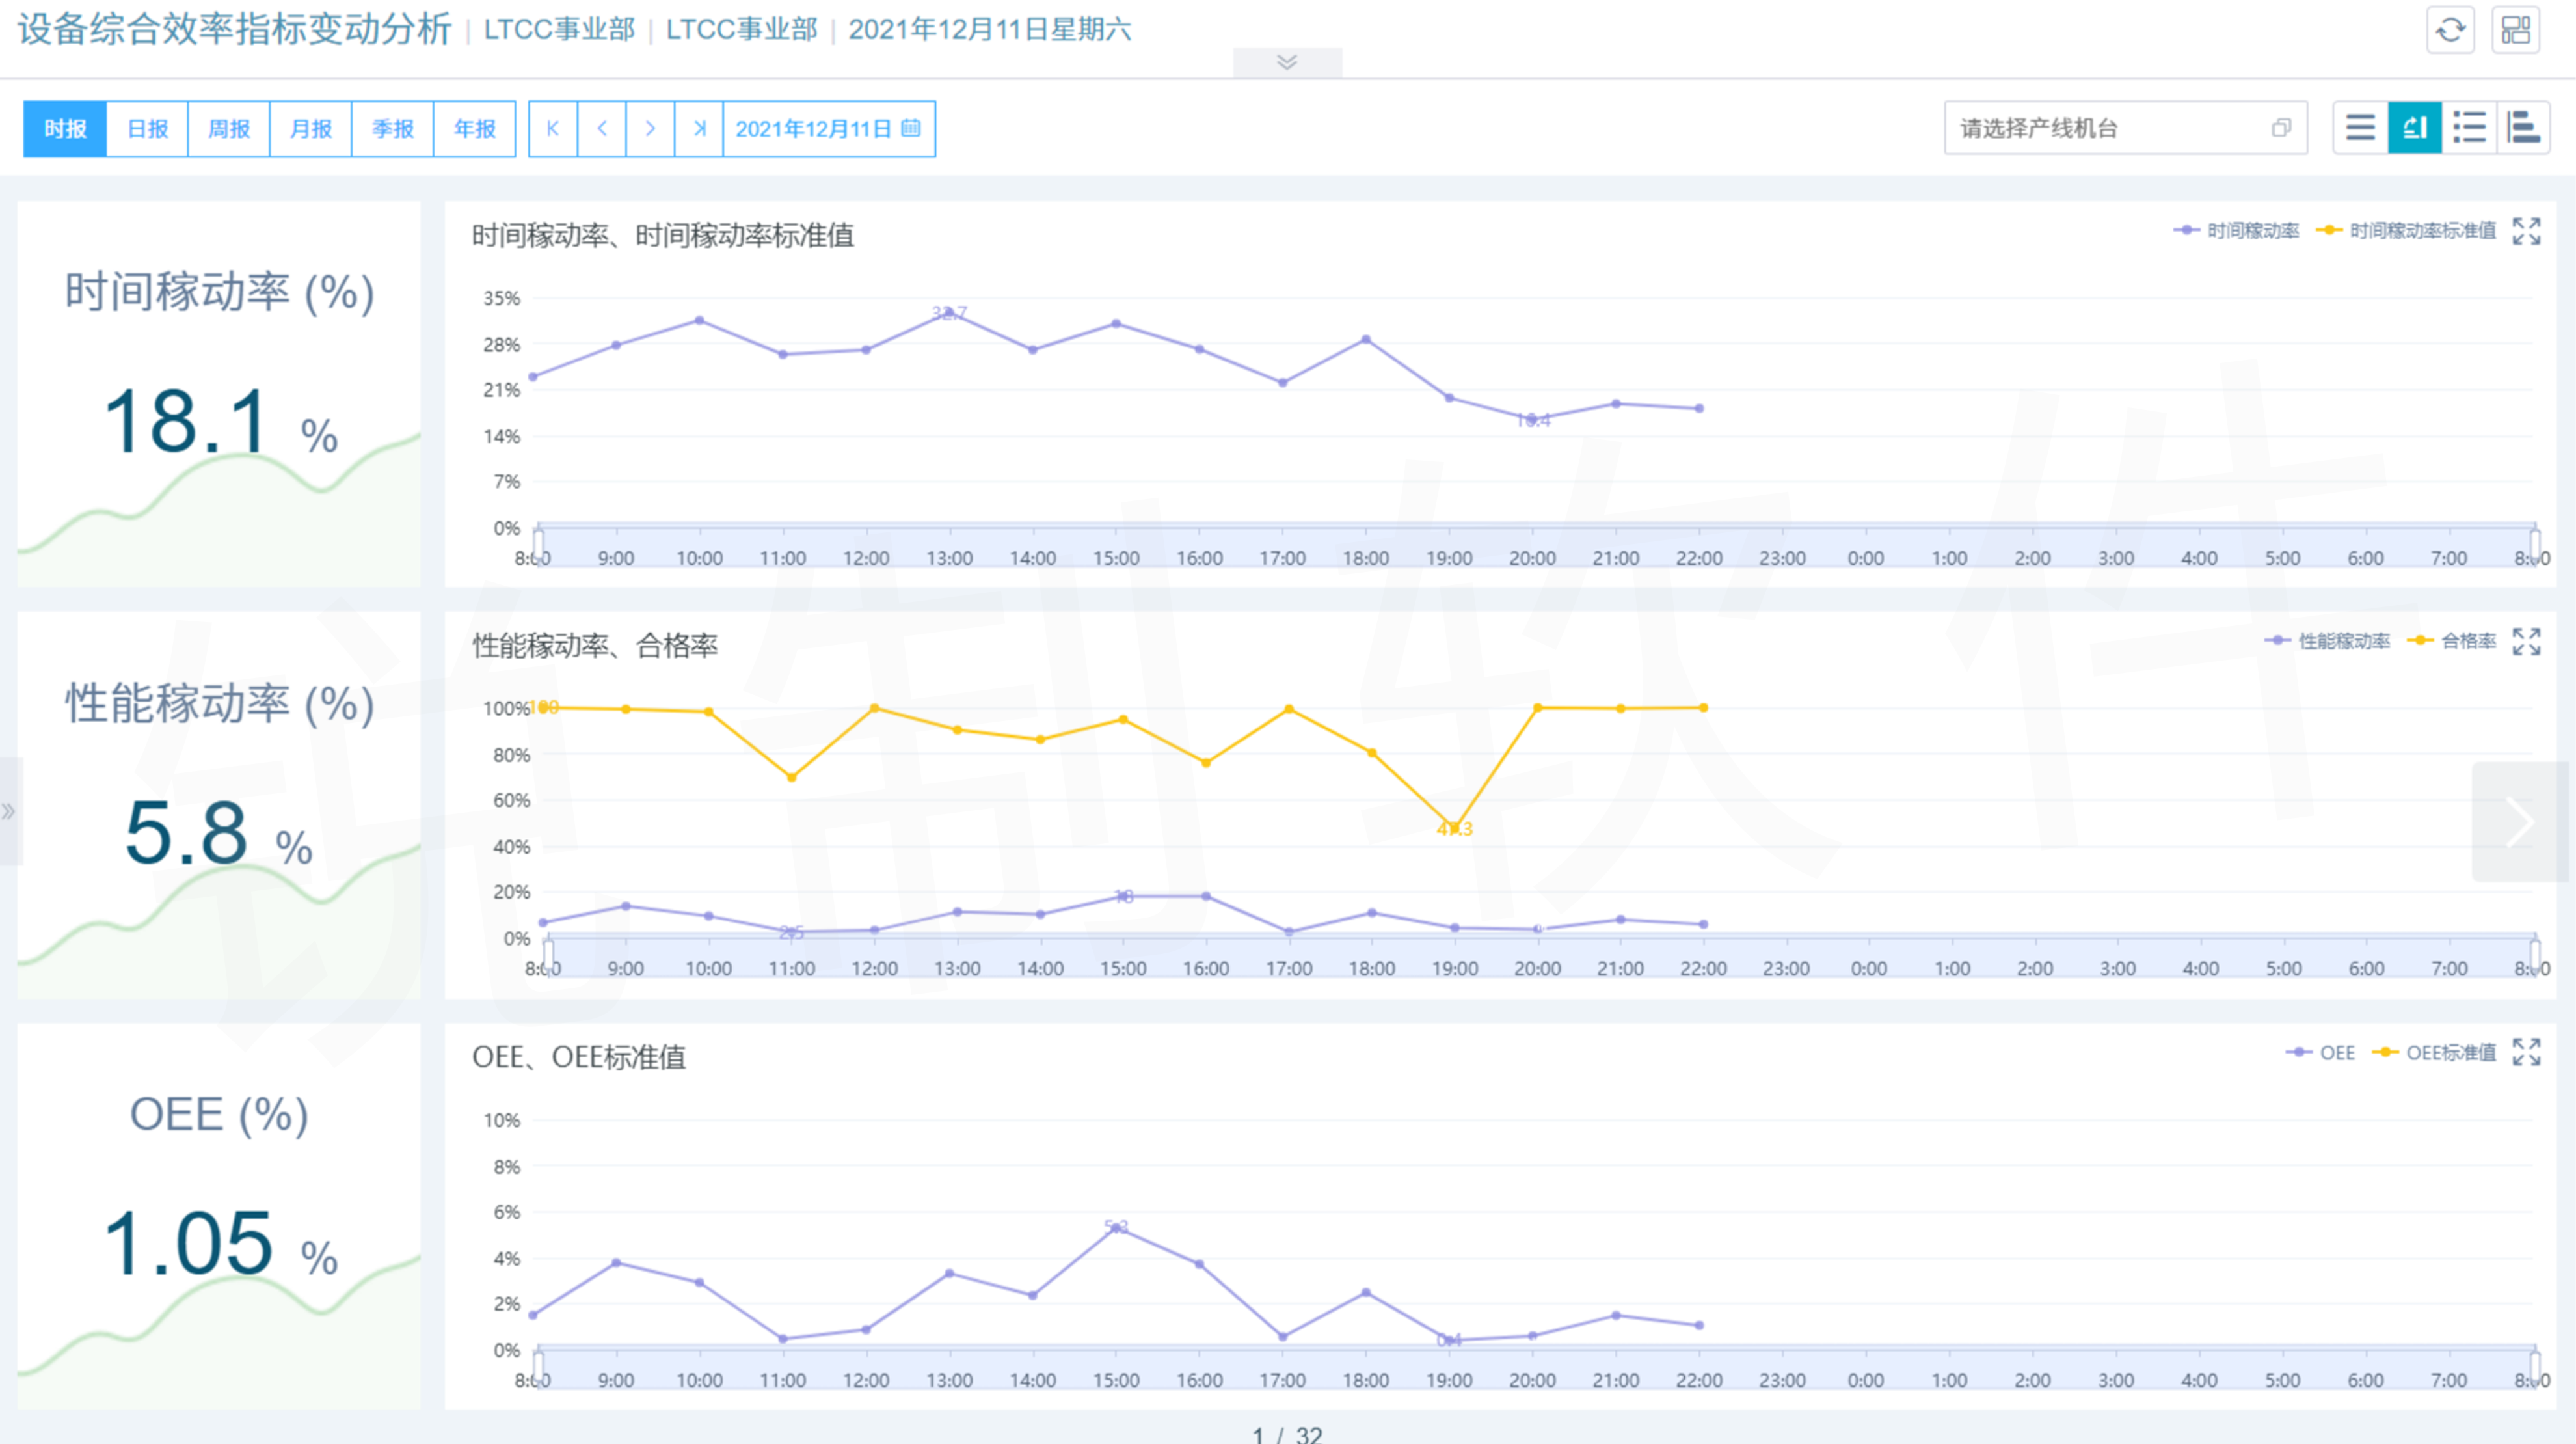The image size is (2576, 1444).
Task: Select the horizontal bar chart view icon
Action: click(x=2523, y=128)
